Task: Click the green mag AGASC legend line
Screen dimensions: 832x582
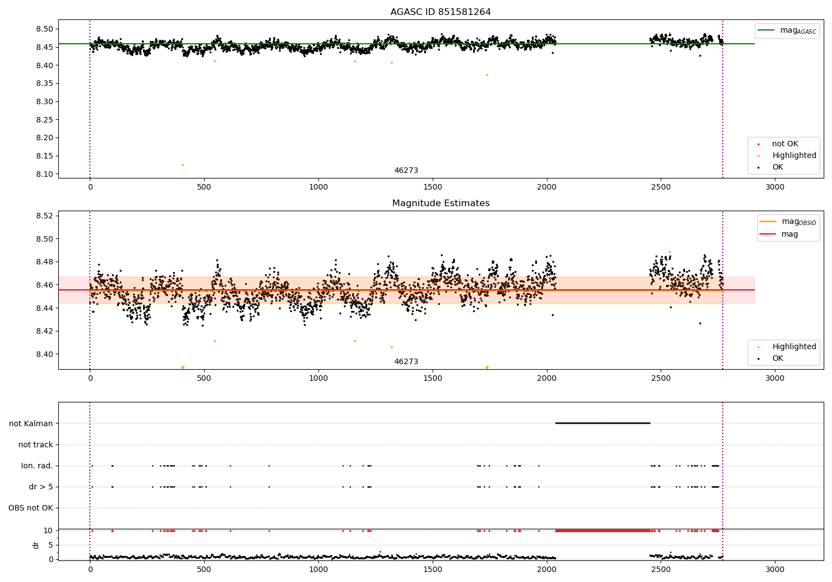Action: pos(767,30)
